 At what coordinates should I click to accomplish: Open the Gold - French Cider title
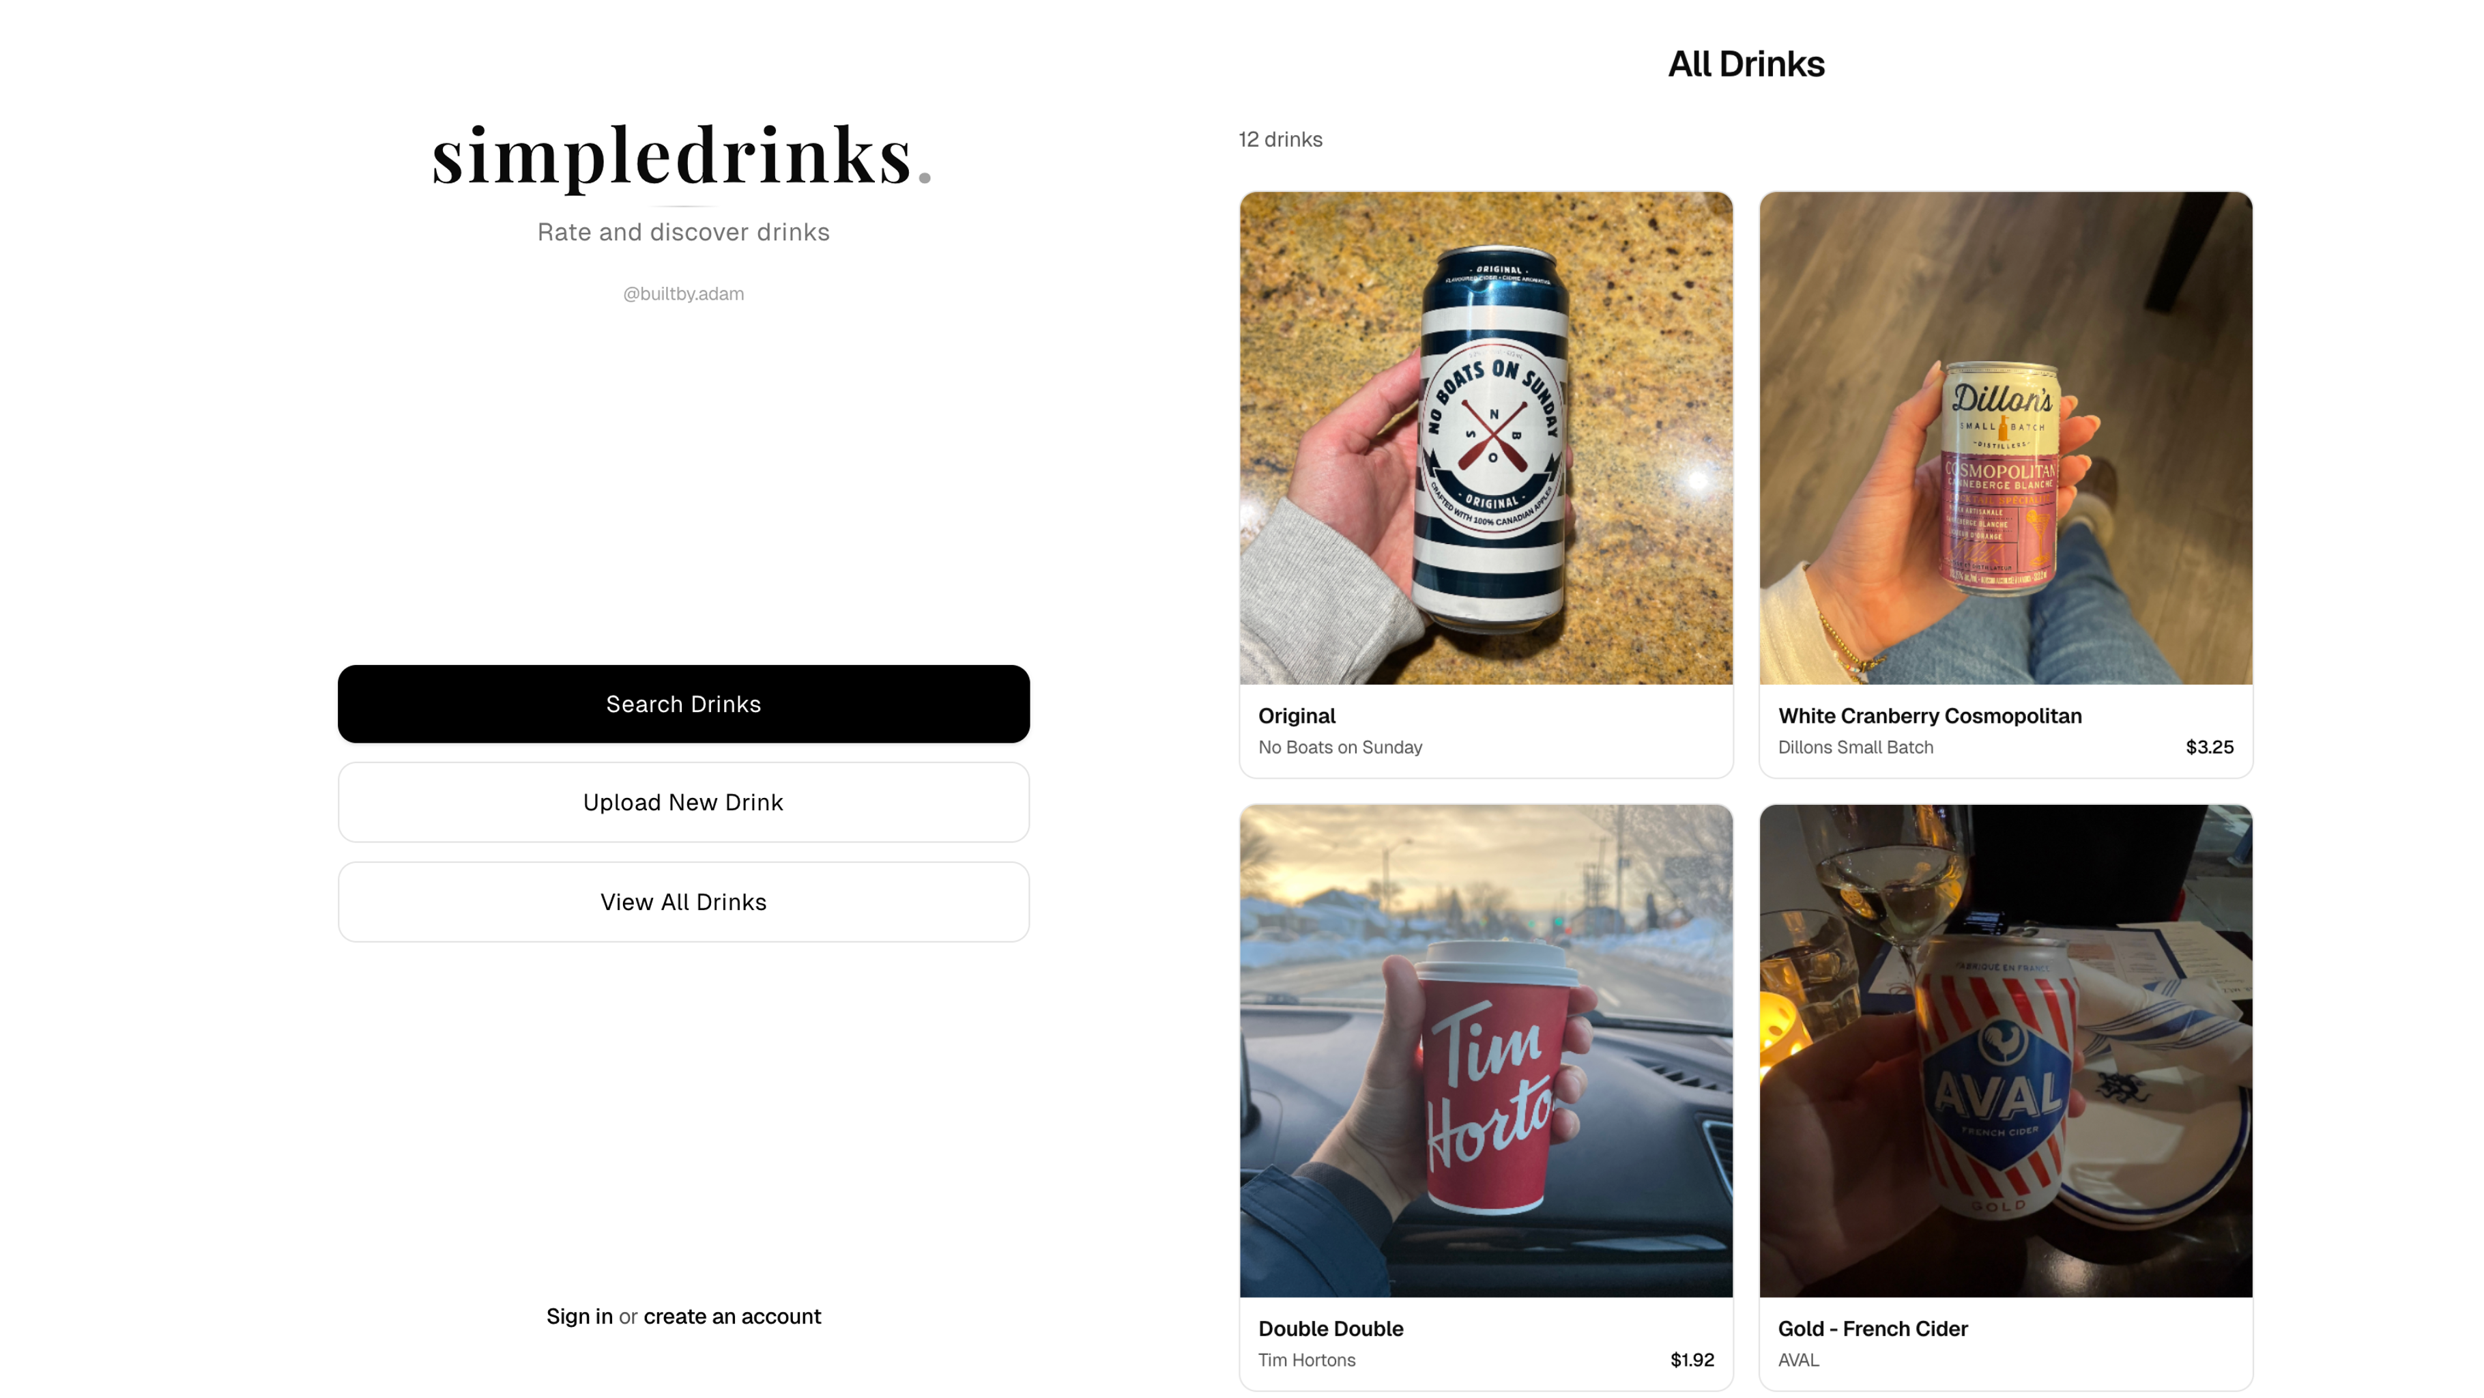pyautogui.click(x=1873, y=1328)
